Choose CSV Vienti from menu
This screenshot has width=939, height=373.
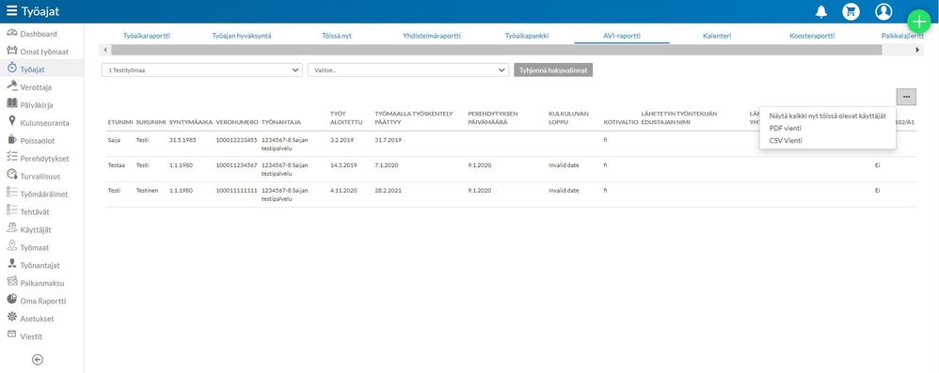(x=785, y=141)
